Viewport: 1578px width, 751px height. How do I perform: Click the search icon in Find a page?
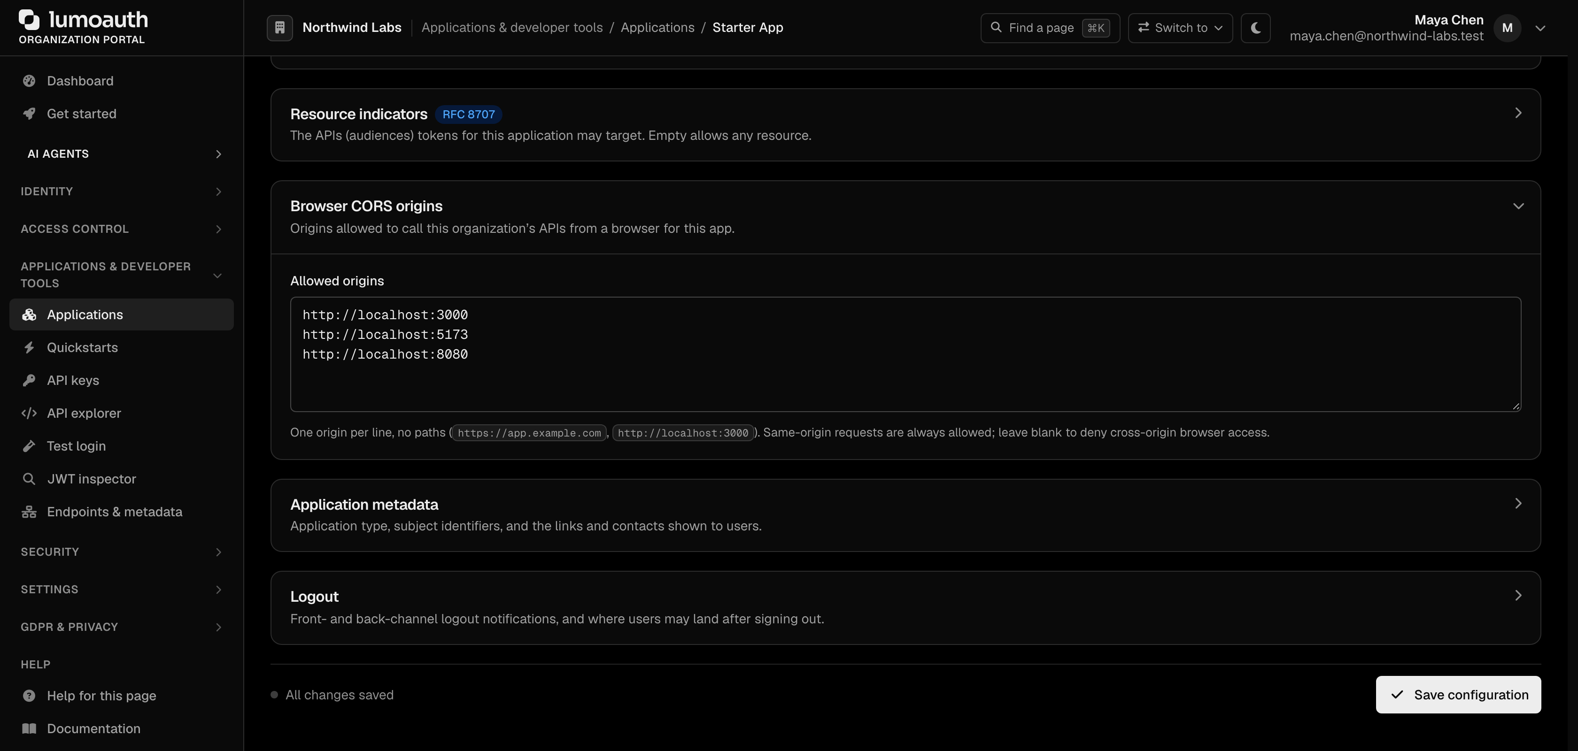point(996,28)
